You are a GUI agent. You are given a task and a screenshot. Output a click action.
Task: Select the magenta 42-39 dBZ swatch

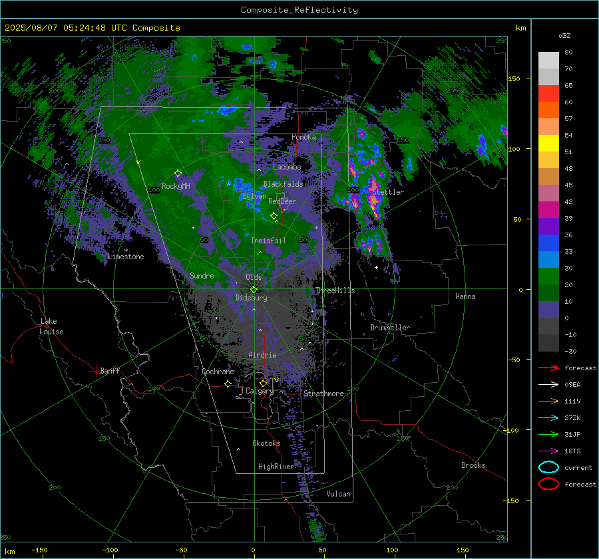click(548, 210)
